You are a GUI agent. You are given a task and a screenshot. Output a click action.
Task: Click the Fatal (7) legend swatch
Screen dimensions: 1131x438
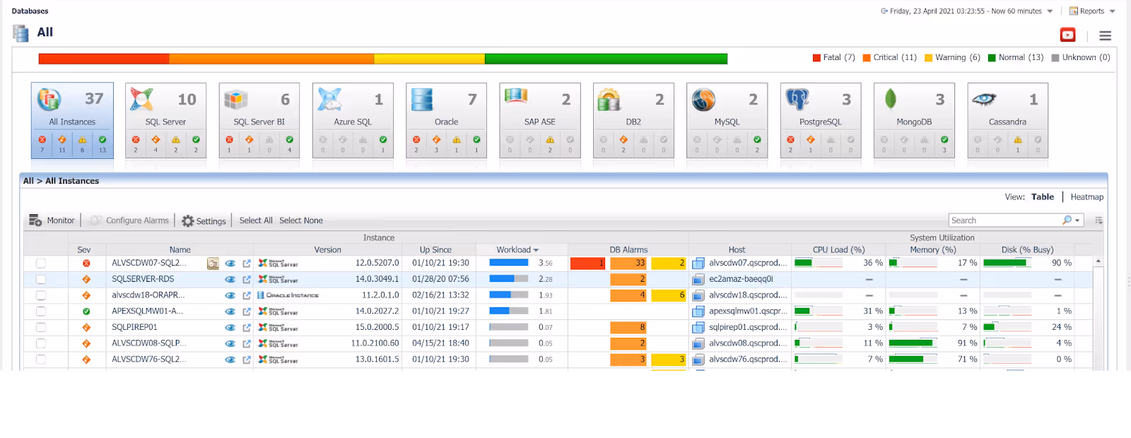pyautogui.click(x=816, y=58)
